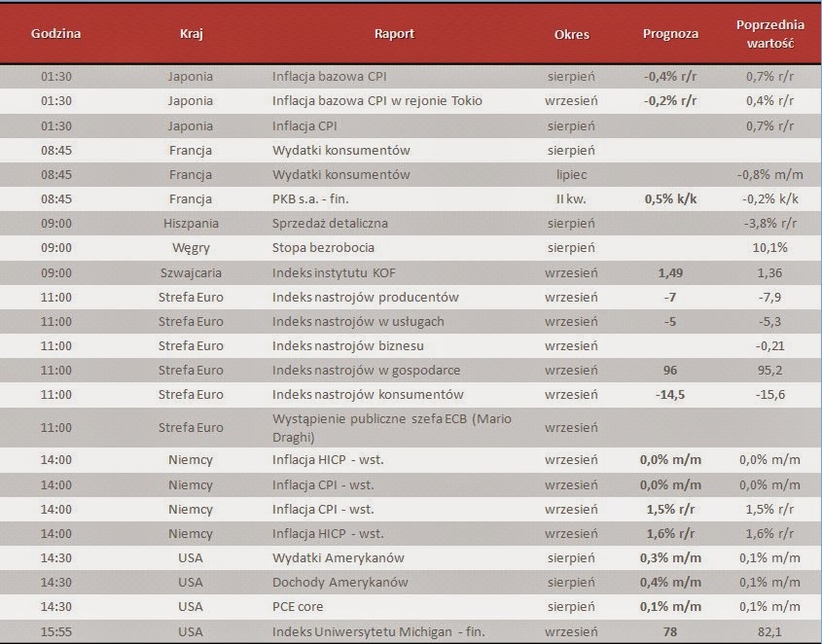Select the 82,1 previous value
This screenshot has height=644, width=822.
[769, 632]
